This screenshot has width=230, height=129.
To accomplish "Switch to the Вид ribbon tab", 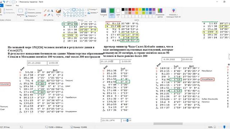I will click(17, 5).
